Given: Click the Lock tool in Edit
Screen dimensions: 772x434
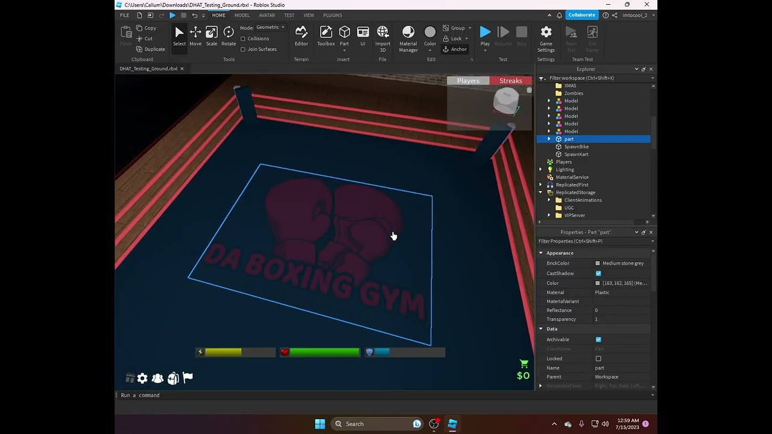Looking at the screenshot, I should [x=452, y=39].
